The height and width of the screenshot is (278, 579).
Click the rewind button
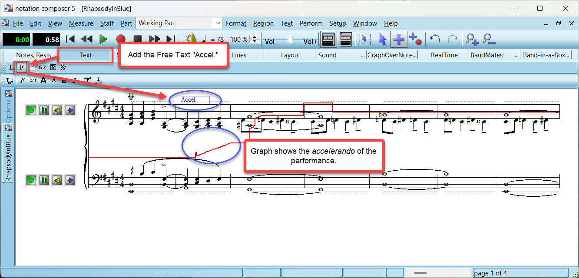[86, 40]
